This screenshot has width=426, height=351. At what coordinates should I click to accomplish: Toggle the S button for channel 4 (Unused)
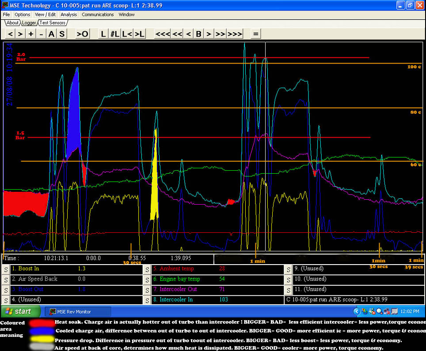[6, 301]
